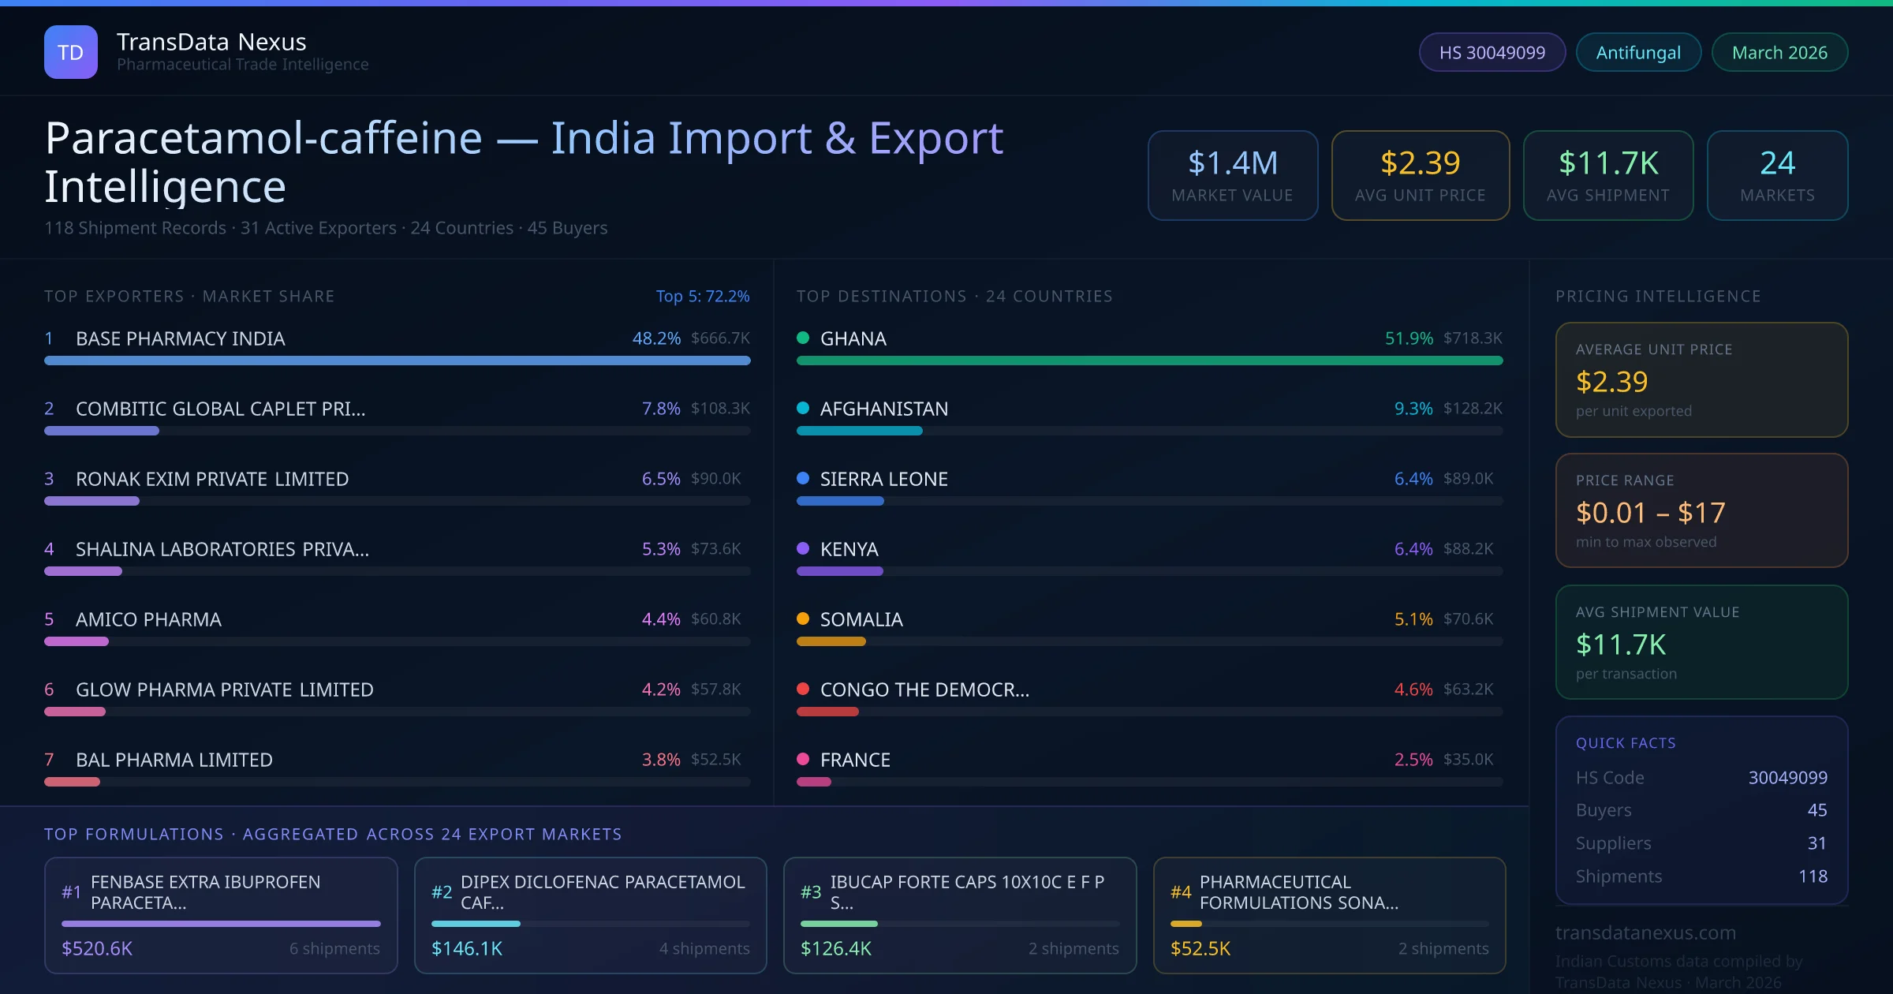
Task: Click the Market Value $1.4M stat card
Action: click(x=1232, y=175)
